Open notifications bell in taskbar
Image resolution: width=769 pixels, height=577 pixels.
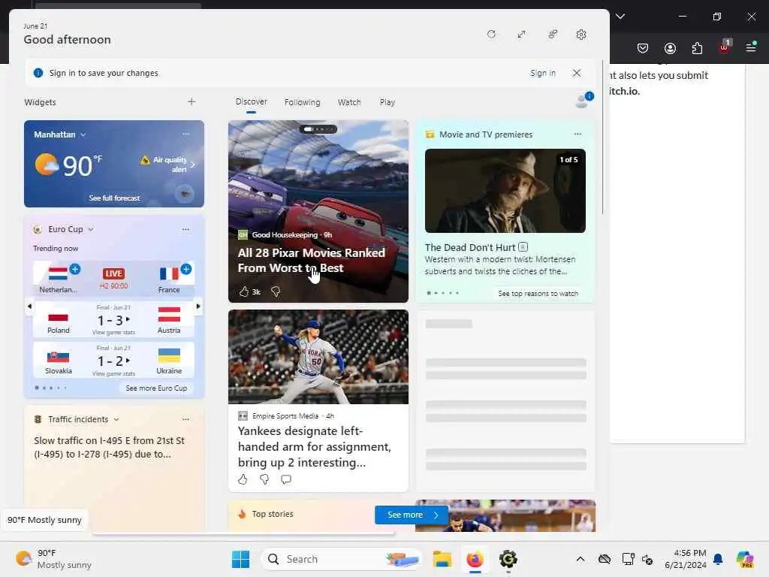tap(718, 559)
